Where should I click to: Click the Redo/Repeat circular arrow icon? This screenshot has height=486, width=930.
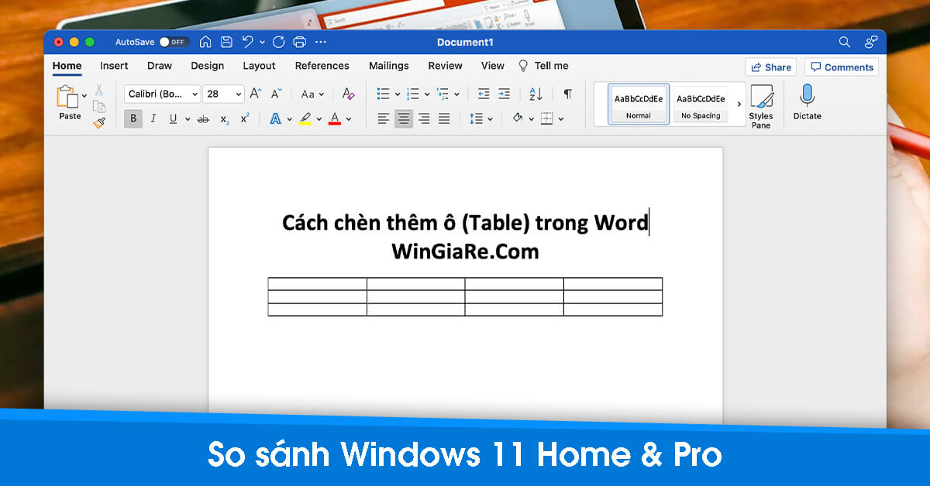click(279, 42)
